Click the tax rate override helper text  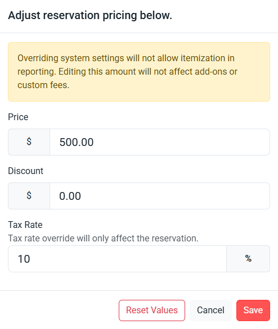pos(103,239)
